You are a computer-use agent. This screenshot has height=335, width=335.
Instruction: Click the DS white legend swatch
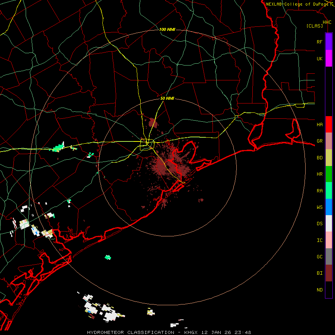coord(329,223)
